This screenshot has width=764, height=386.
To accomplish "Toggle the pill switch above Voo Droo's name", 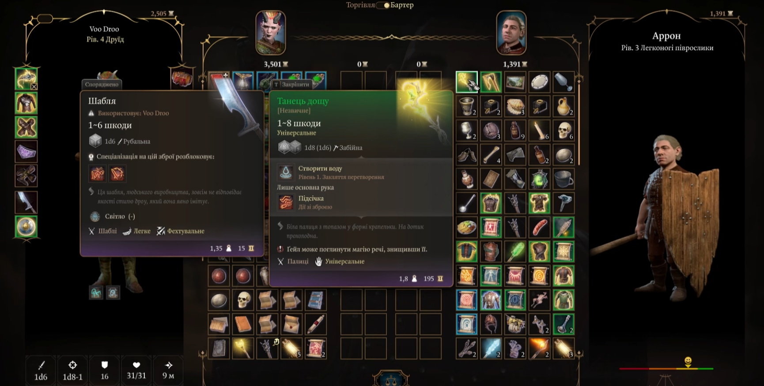I will [45, 19].
